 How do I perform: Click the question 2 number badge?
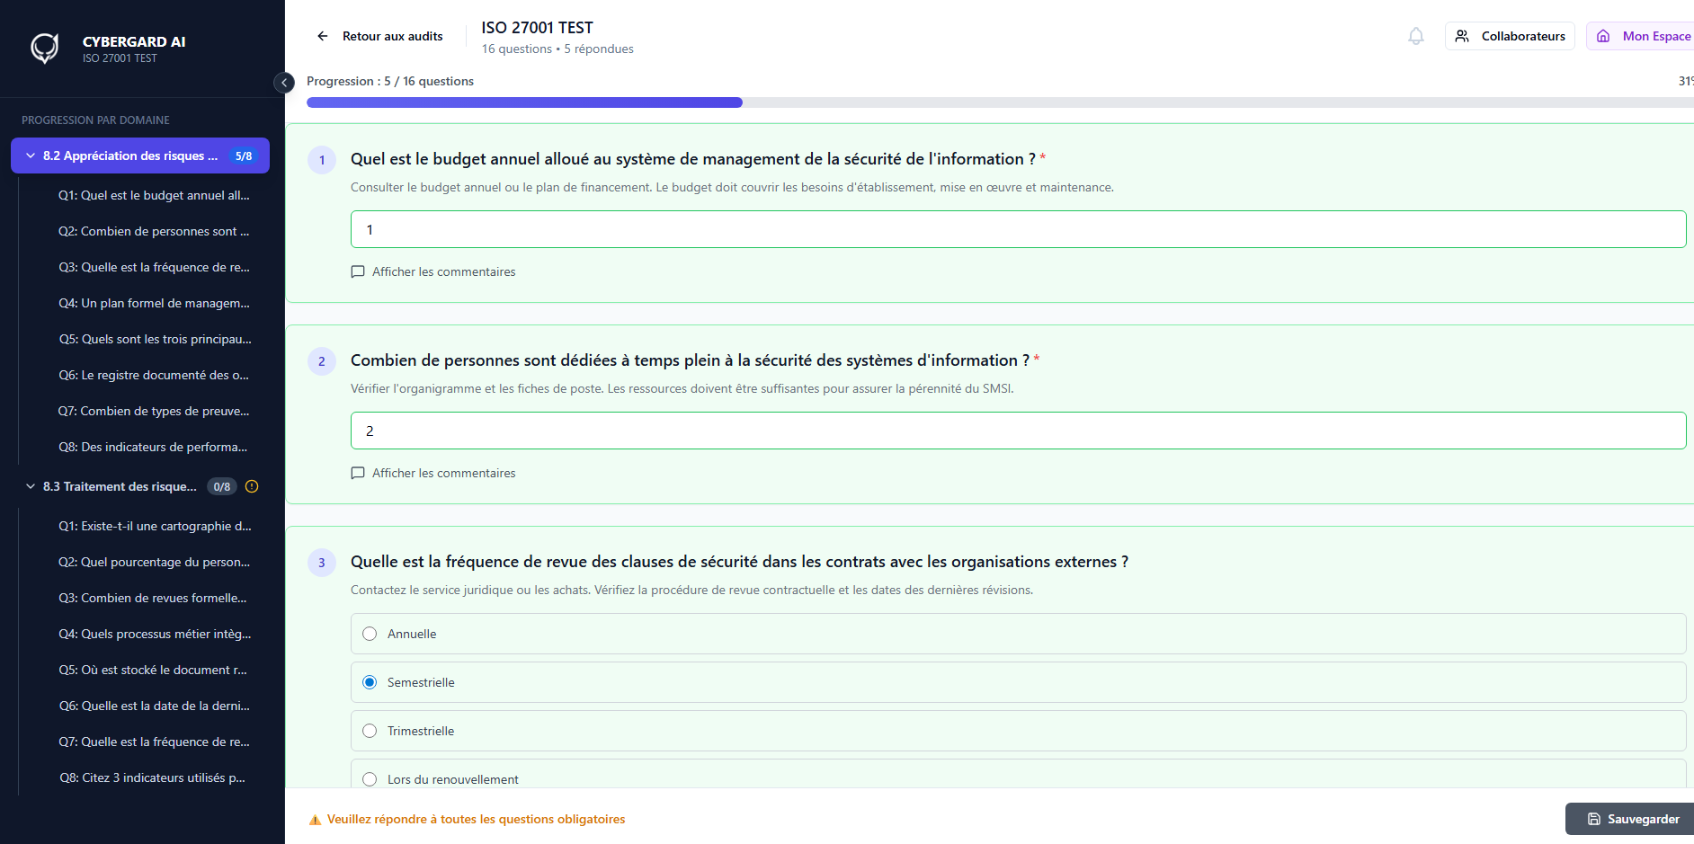322,361
